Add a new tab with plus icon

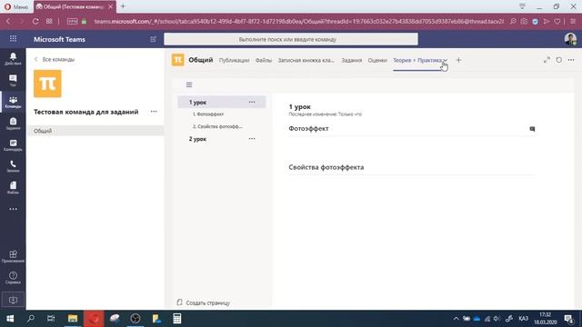(x=458, y=60)
